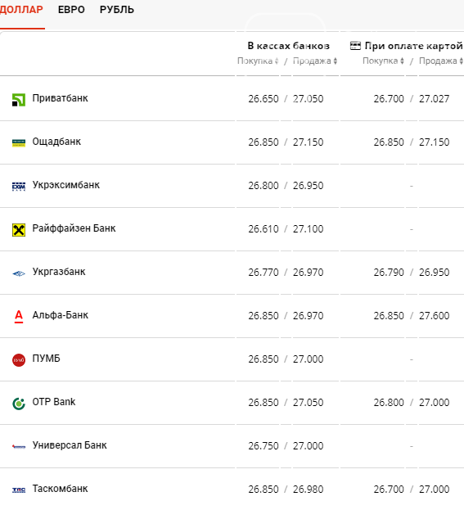The image size is (464, 510).
Task: Click the yellow Райффайзен Банк logo
Action: (x=19, y=230)
